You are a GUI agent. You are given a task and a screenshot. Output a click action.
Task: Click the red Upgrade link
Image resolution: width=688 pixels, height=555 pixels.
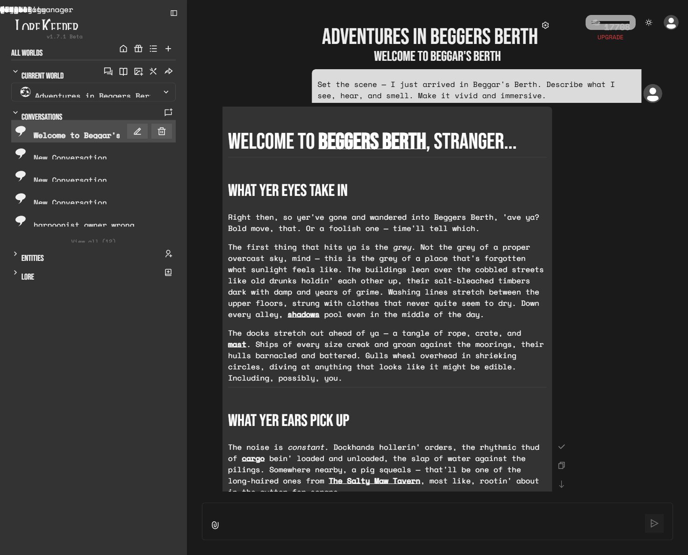tap(610, 37)
